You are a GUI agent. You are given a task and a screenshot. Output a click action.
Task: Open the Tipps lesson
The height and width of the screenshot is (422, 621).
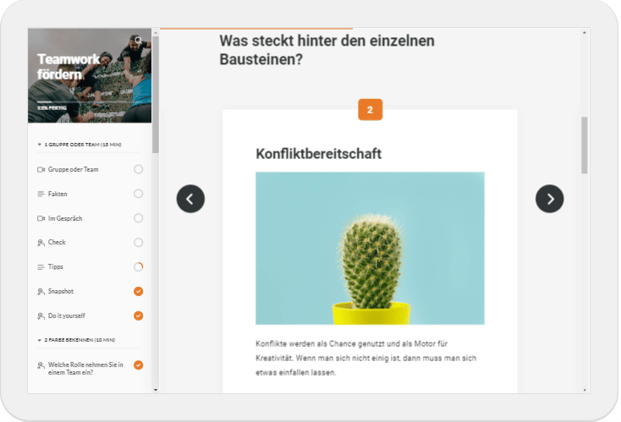point(56,267)
